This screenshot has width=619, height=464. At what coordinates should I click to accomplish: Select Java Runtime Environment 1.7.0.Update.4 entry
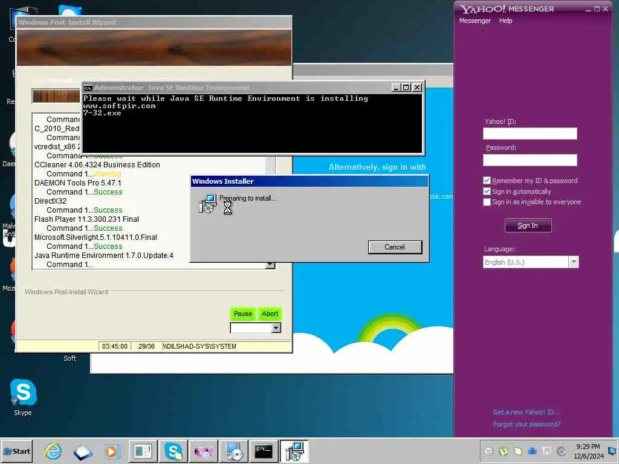(104, 256)
